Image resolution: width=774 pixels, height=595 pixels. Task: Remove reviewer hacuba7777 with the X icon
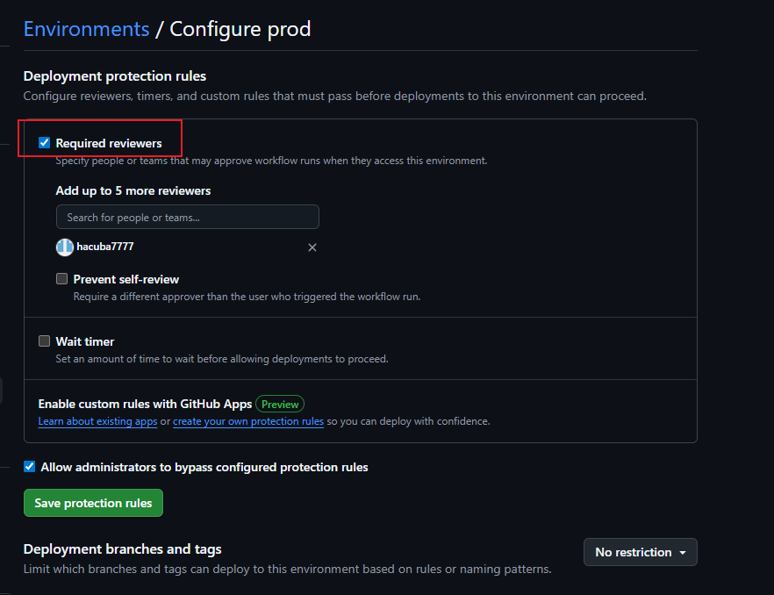[x=312, y=247]
